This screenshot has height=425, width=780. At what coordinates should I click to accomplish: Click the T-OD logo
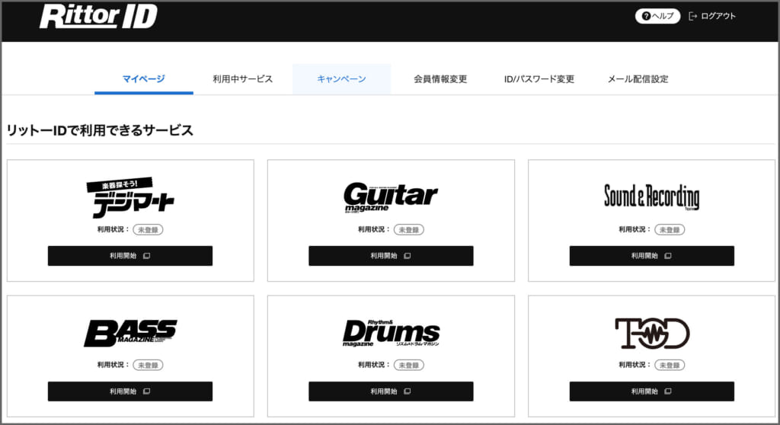coord(651,333)
